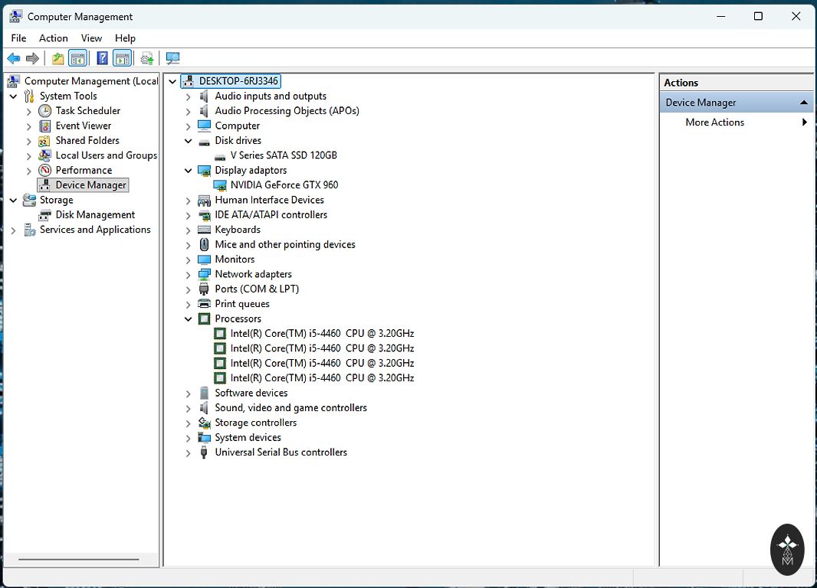Viewport: 817px width, 588px height.
Task: Collapse the Processors category
Action: [x=189, y=319]
